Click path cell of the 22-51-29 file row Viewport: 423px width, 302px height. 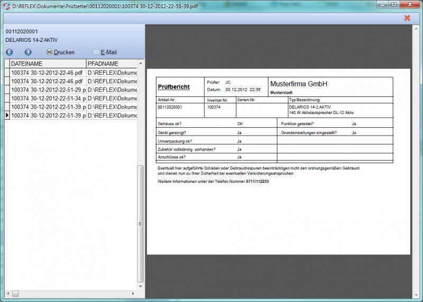(x=112, y=90)
